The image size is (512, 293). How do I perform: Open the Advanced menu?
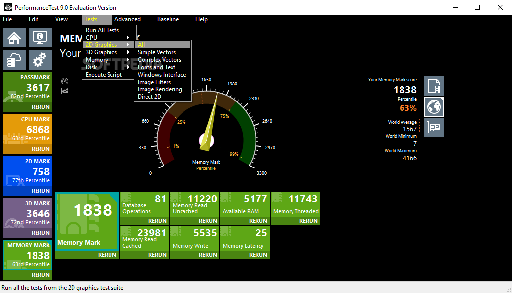pos(127,19)
